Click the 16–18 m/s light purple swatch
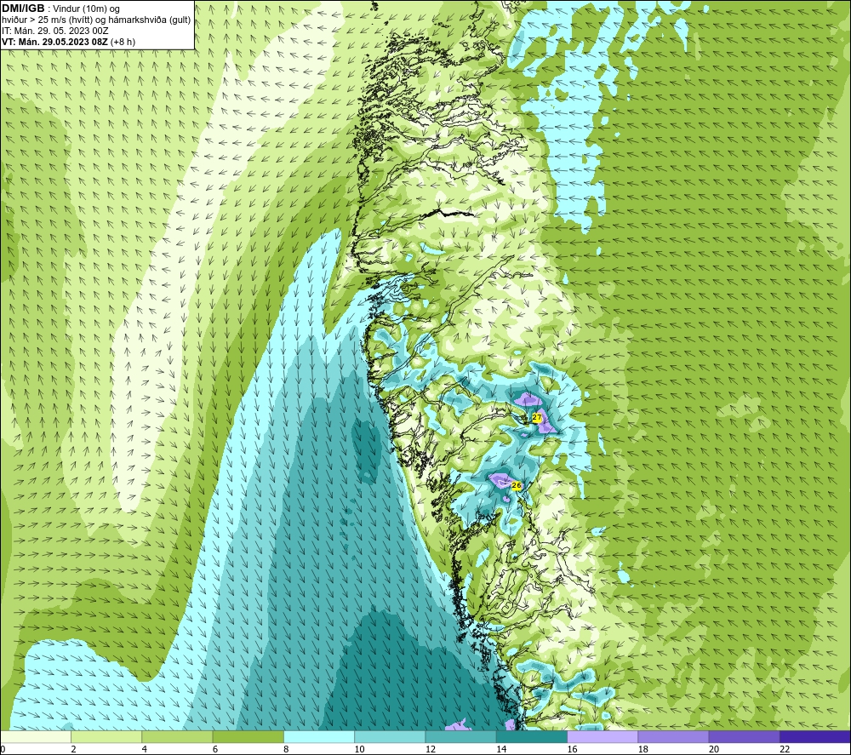The width and height of the screenshot is (851, 755). click(x=603, y=736)
